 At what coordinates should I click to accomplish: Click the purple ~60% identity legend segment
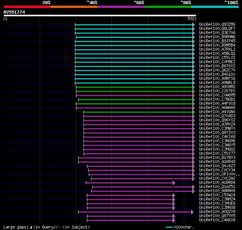coord(121,7)
